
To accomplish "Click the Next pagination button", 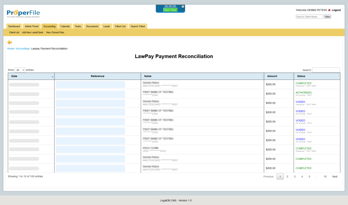I will [335, 176].
